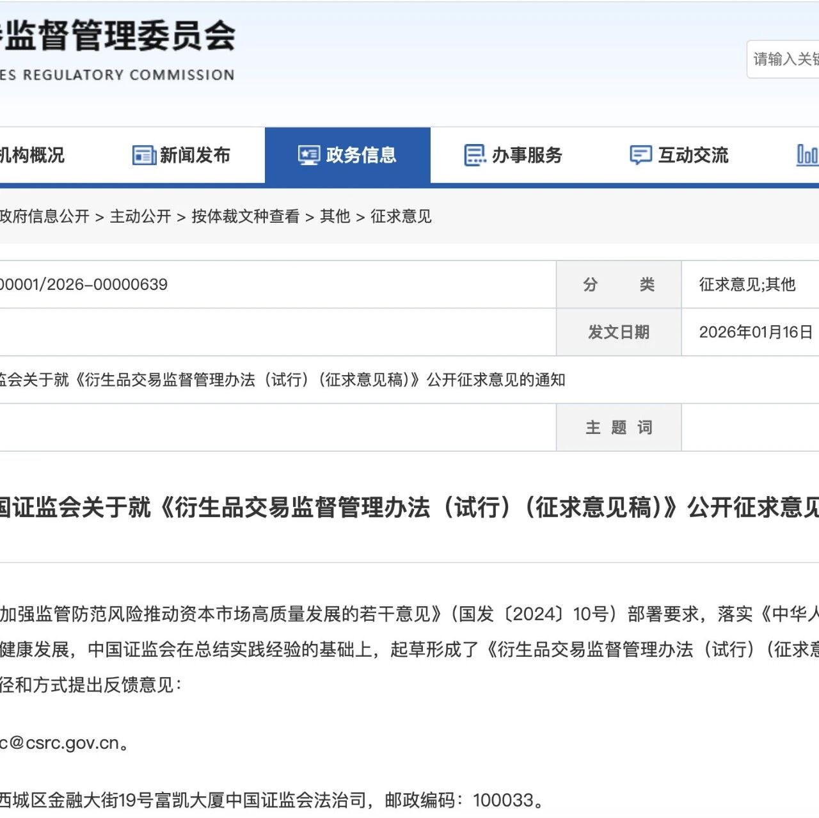Follow the 按体裁文种查看 breadcrumb link
Image resolution: width=819 pixels, height=818 pixels.
245,216
